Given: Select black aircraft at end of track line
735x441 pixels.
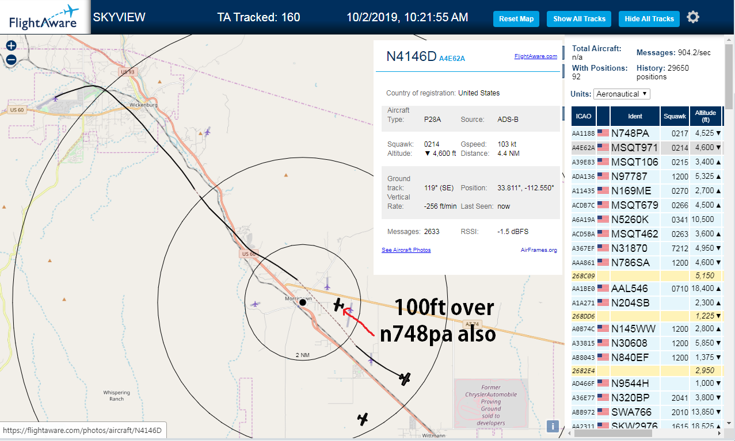Looking at the screenshot, I should tap(406, 378).
